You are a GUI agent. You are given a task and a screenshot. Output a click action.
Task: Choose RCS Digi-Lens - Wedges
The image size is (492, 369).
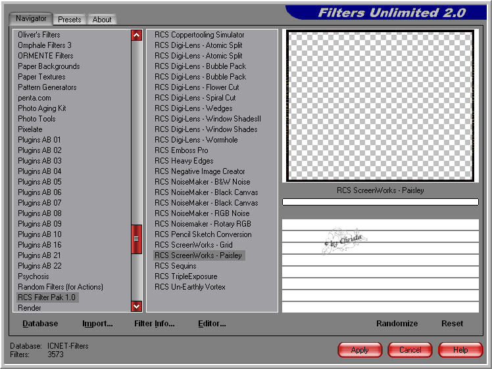193,108
